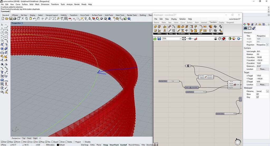Uncheck the Wallpaper Show checkbox
The height and width of the screenshot is (146, 270).
coord(257,94)
